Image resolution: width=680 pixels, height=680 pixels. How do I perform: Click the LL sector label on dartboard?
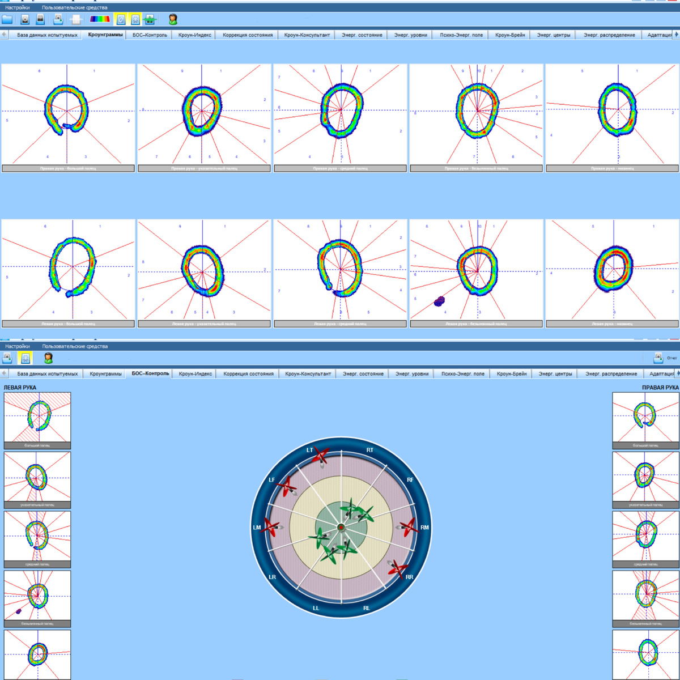[x=316, y=608]
